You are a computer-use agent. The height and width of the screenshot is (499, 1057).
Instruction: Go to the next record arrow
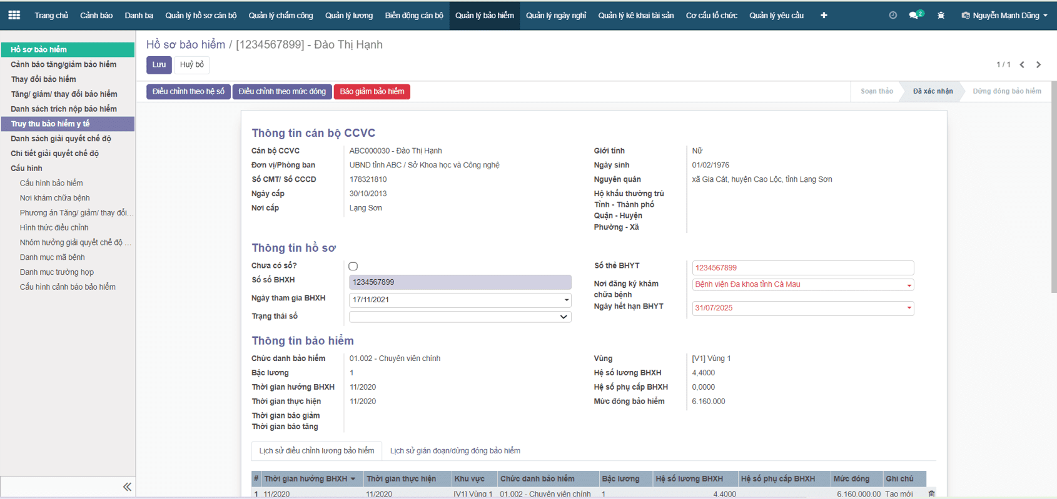1039,64
